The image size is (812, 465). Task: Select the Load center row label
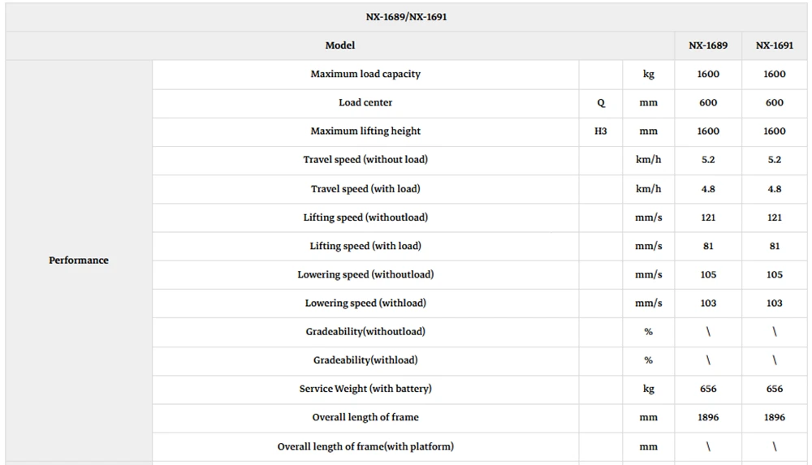coord(365,102)
